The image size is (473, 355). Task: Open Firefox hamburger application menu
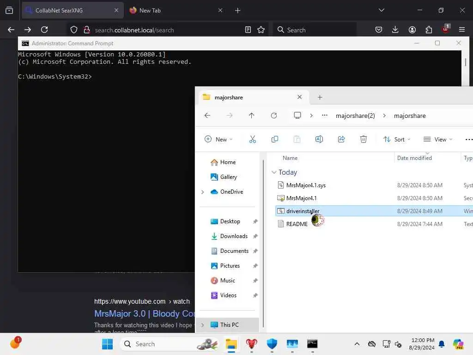click(x=462, y=30)
